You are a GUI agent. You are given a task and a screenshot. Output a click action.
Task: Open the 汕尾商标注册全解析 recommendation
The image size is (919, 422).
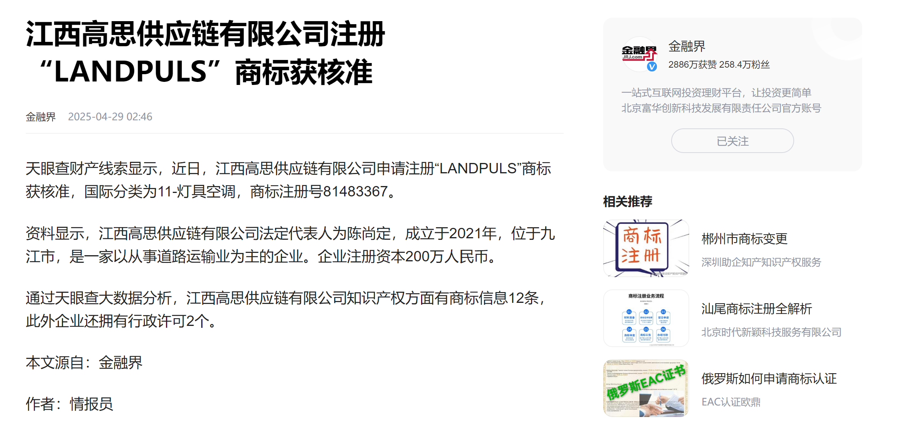pos(757,309)
